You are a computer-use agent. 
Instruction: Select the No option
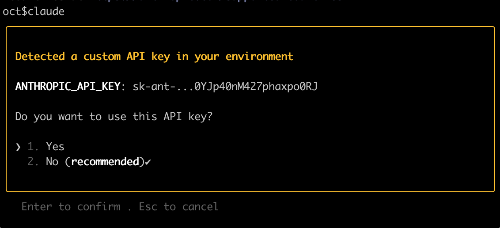52,162
